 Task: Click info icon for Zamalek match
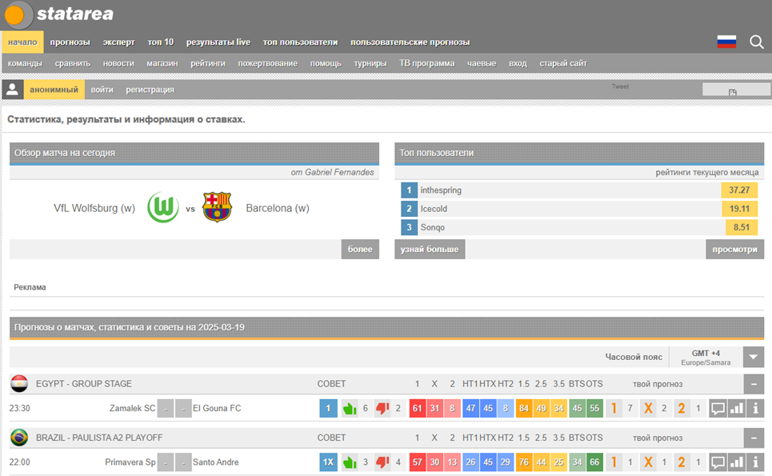754,409
